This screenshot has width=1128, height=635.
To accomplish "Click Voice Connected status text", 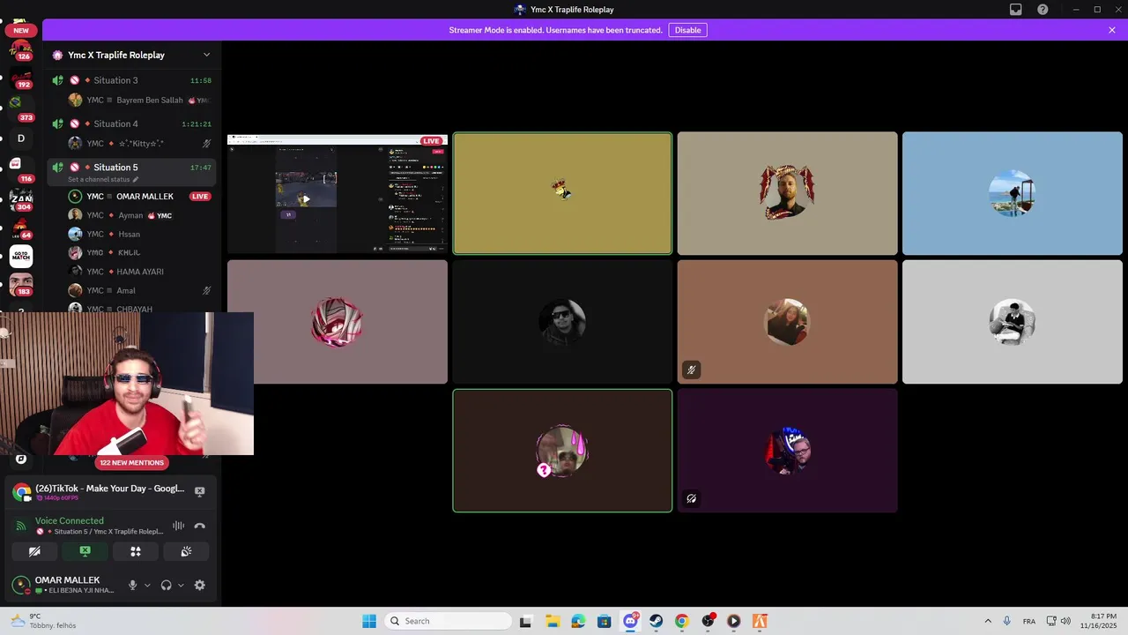I will pos(70,520).
